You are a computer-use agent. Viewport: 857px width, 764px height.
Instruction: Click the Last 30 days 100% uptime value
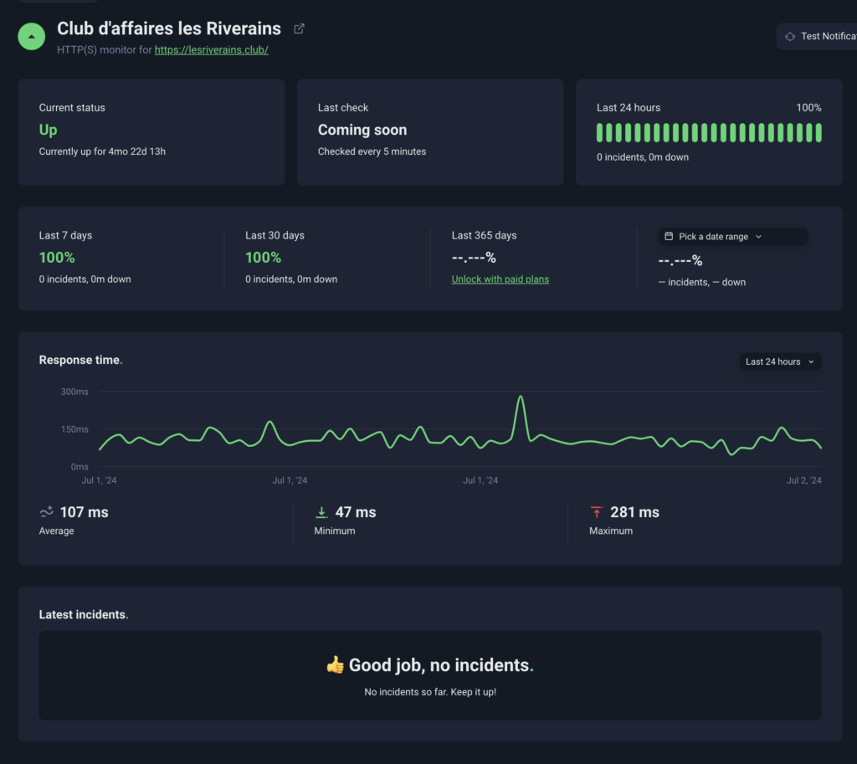coord(263,258)
